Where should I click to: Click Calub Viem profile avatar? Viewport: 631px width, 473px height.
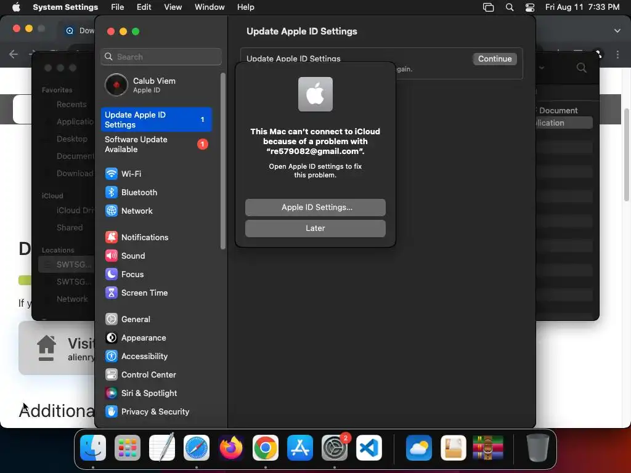116,85
